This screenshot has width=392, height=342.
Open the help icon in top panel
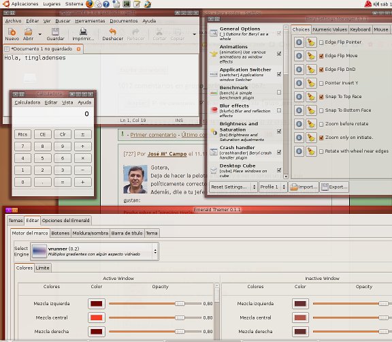106,4
